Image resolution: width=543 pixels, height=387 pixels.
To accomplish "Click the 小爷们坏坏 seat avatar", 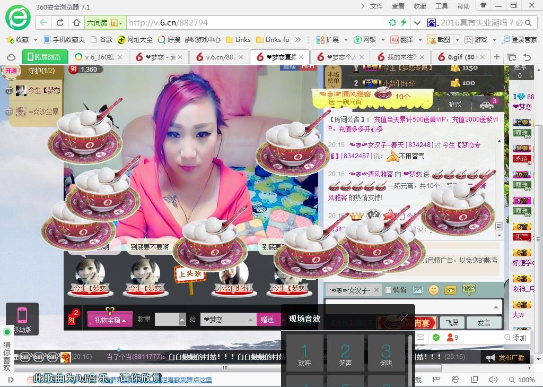I will tap(233, 279).
